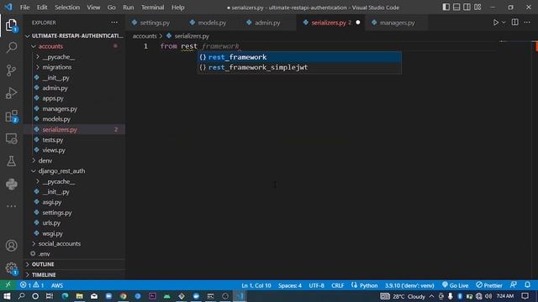Open File Explorer from taskbar
The width and height of the screenshot is (538, 302).
(80, 296)
